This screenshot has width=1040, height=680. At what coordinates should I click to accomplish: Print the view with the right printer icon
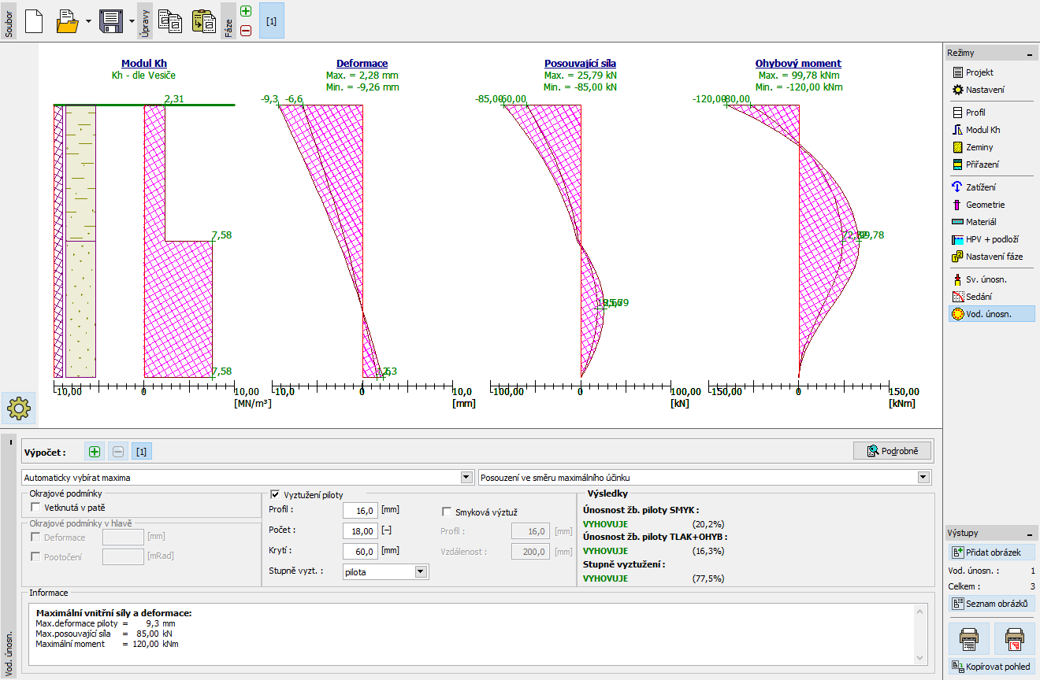click(x=1014, y=638)
